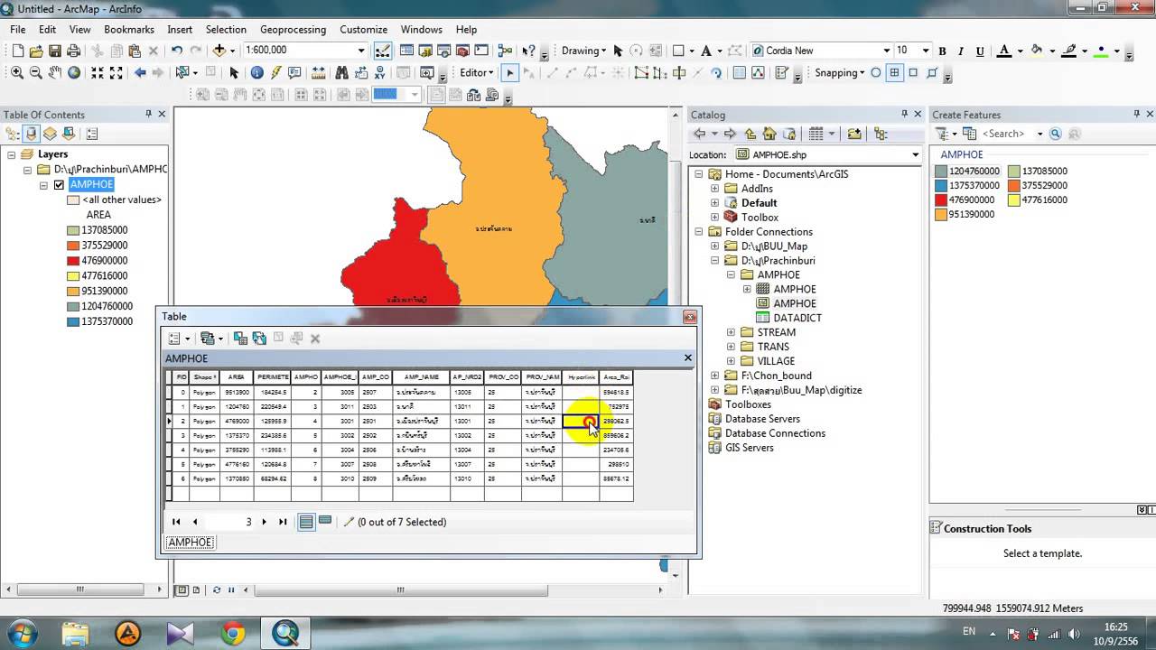Click blue 1375370000 symbol in Table Of Contents
This screenshot has height=650, width=1156.
tap(73, 321)
